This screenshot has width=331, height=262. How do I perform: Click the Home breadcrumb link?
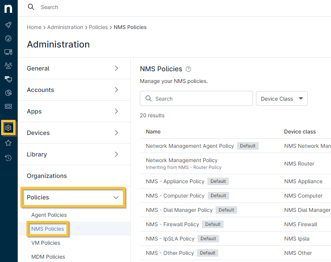34,27
